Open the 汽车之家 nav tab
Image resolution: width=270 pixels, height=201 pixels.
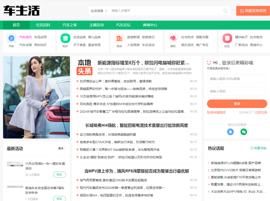click(70, 25)
